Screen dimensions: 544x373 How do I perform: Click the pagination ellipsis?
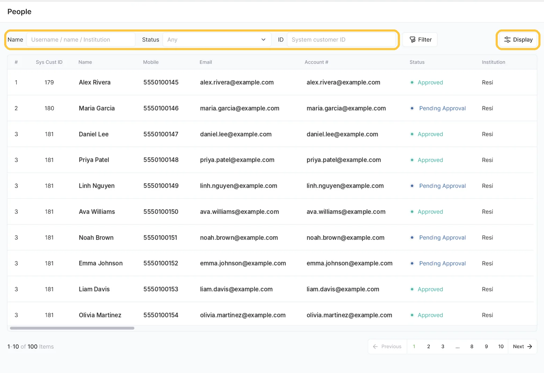[x=457, y=346]
